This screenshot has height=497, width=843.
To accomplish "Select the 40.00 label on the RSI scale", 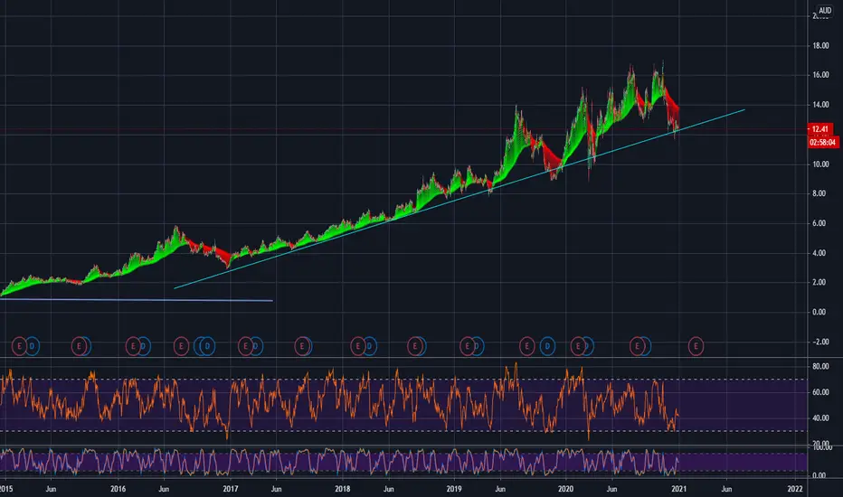I will [820, 418].
